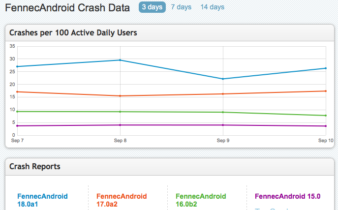
Task: Open the FennecAndroid 15.0 crash report link
Action: pos(287,196)
